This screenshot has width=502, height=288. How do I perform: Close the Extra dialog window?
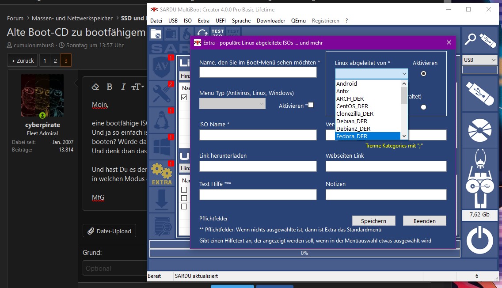pyautogui.click(x=449, y=42)
